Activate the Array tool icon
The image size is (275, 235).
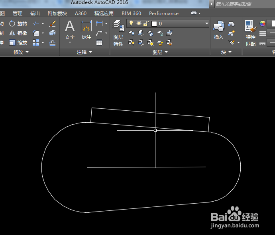point(36,42)
